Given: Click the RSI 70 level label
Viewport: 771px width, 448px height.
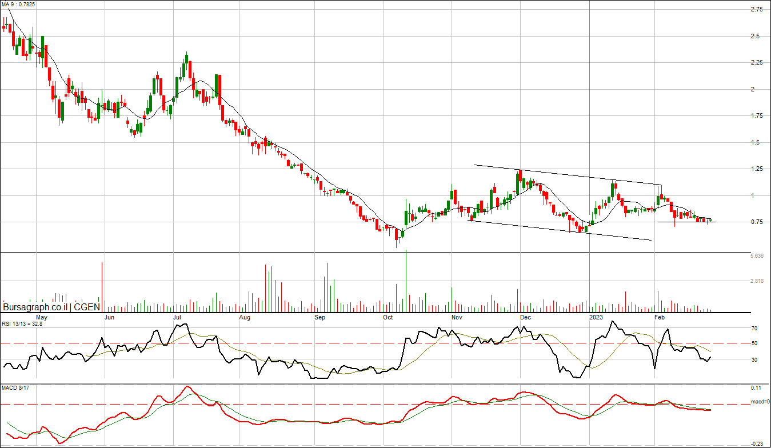Looking at the screenshot, I should [x=754, y=329].
